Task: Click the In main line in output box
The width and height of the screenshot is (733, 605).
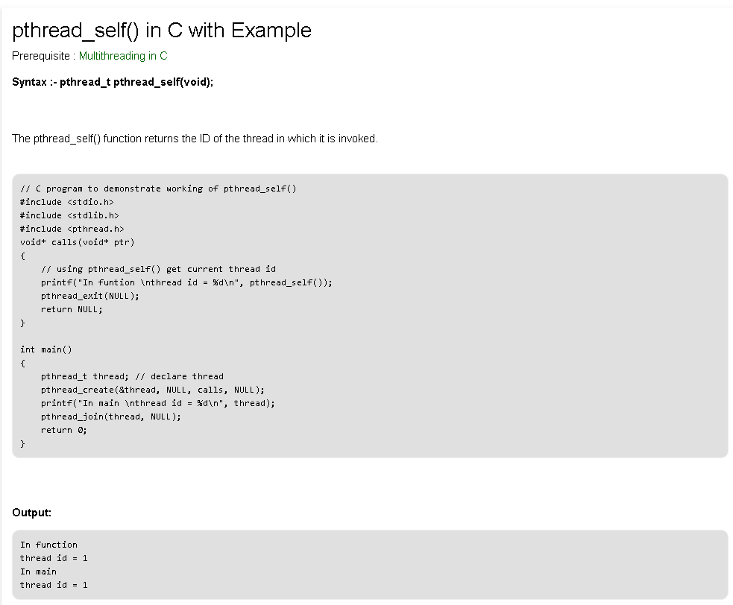Action: point(38,571)
